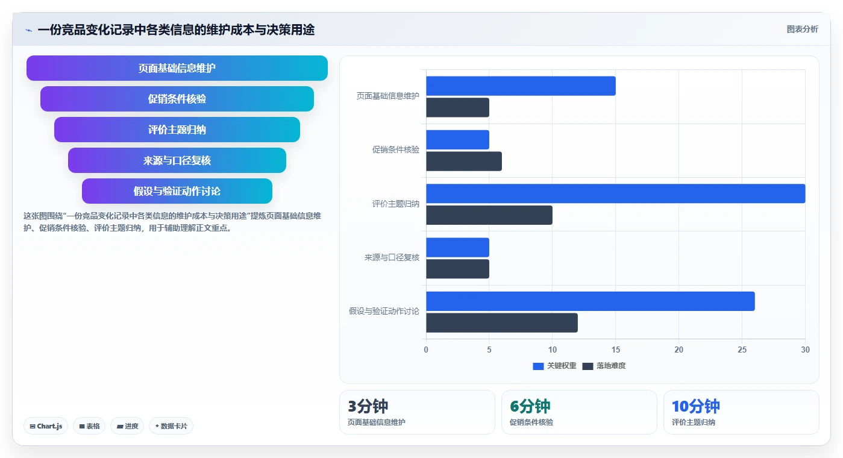Click the 图表分析 label in header
843x458 pixels.
pos(802,29)
